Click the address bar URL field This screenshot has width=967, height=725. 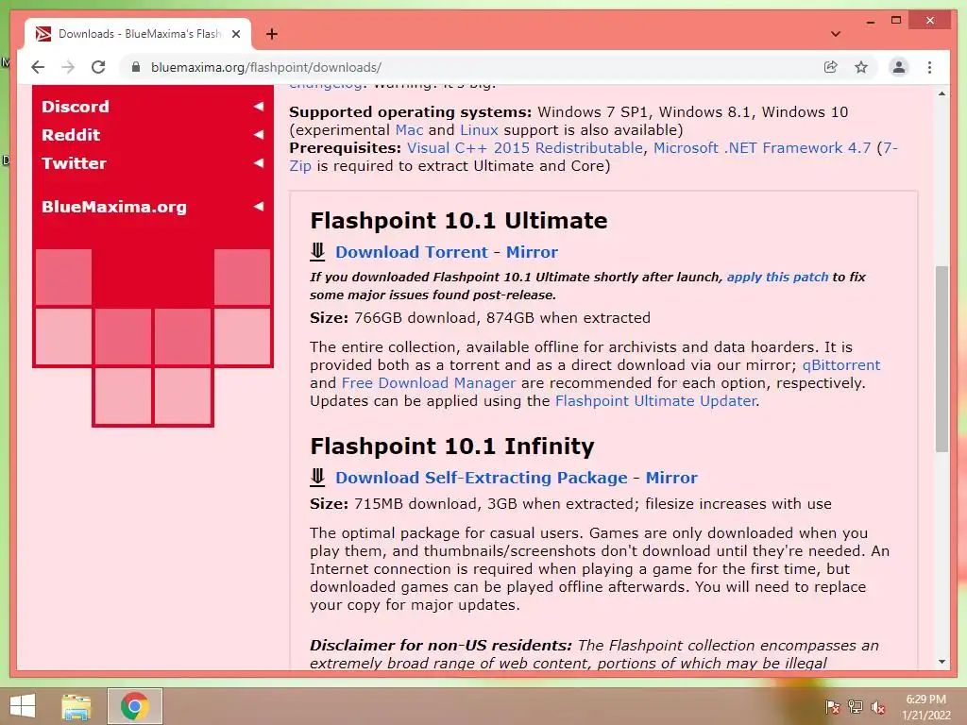pyautogui.click(x=475, y=67)
